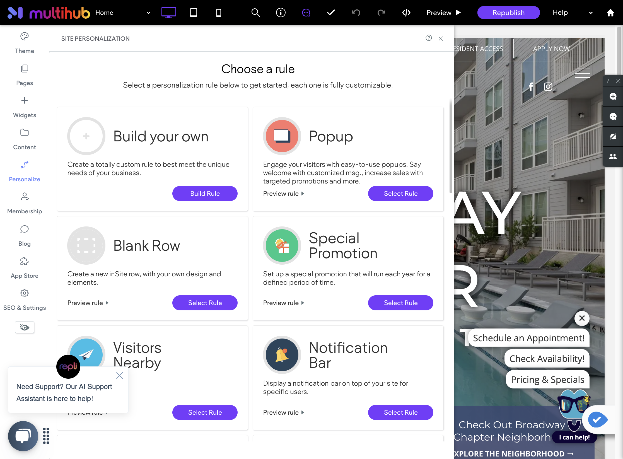Select Rule for Special Promotion
The width and height of the screenshot is (623, 459).
401,303
